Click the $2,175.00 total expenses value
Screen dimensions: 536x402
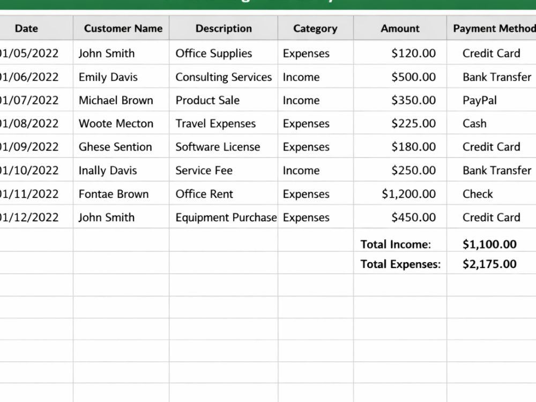(x=489, y=264)
